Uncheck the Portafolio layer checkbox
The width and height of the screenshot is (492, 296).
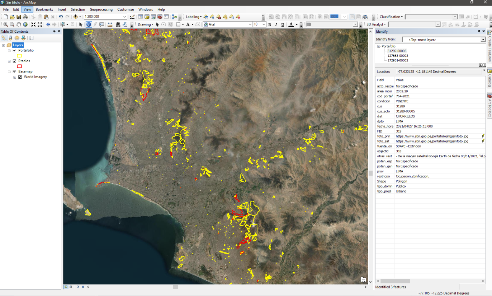tap(14, 51)
